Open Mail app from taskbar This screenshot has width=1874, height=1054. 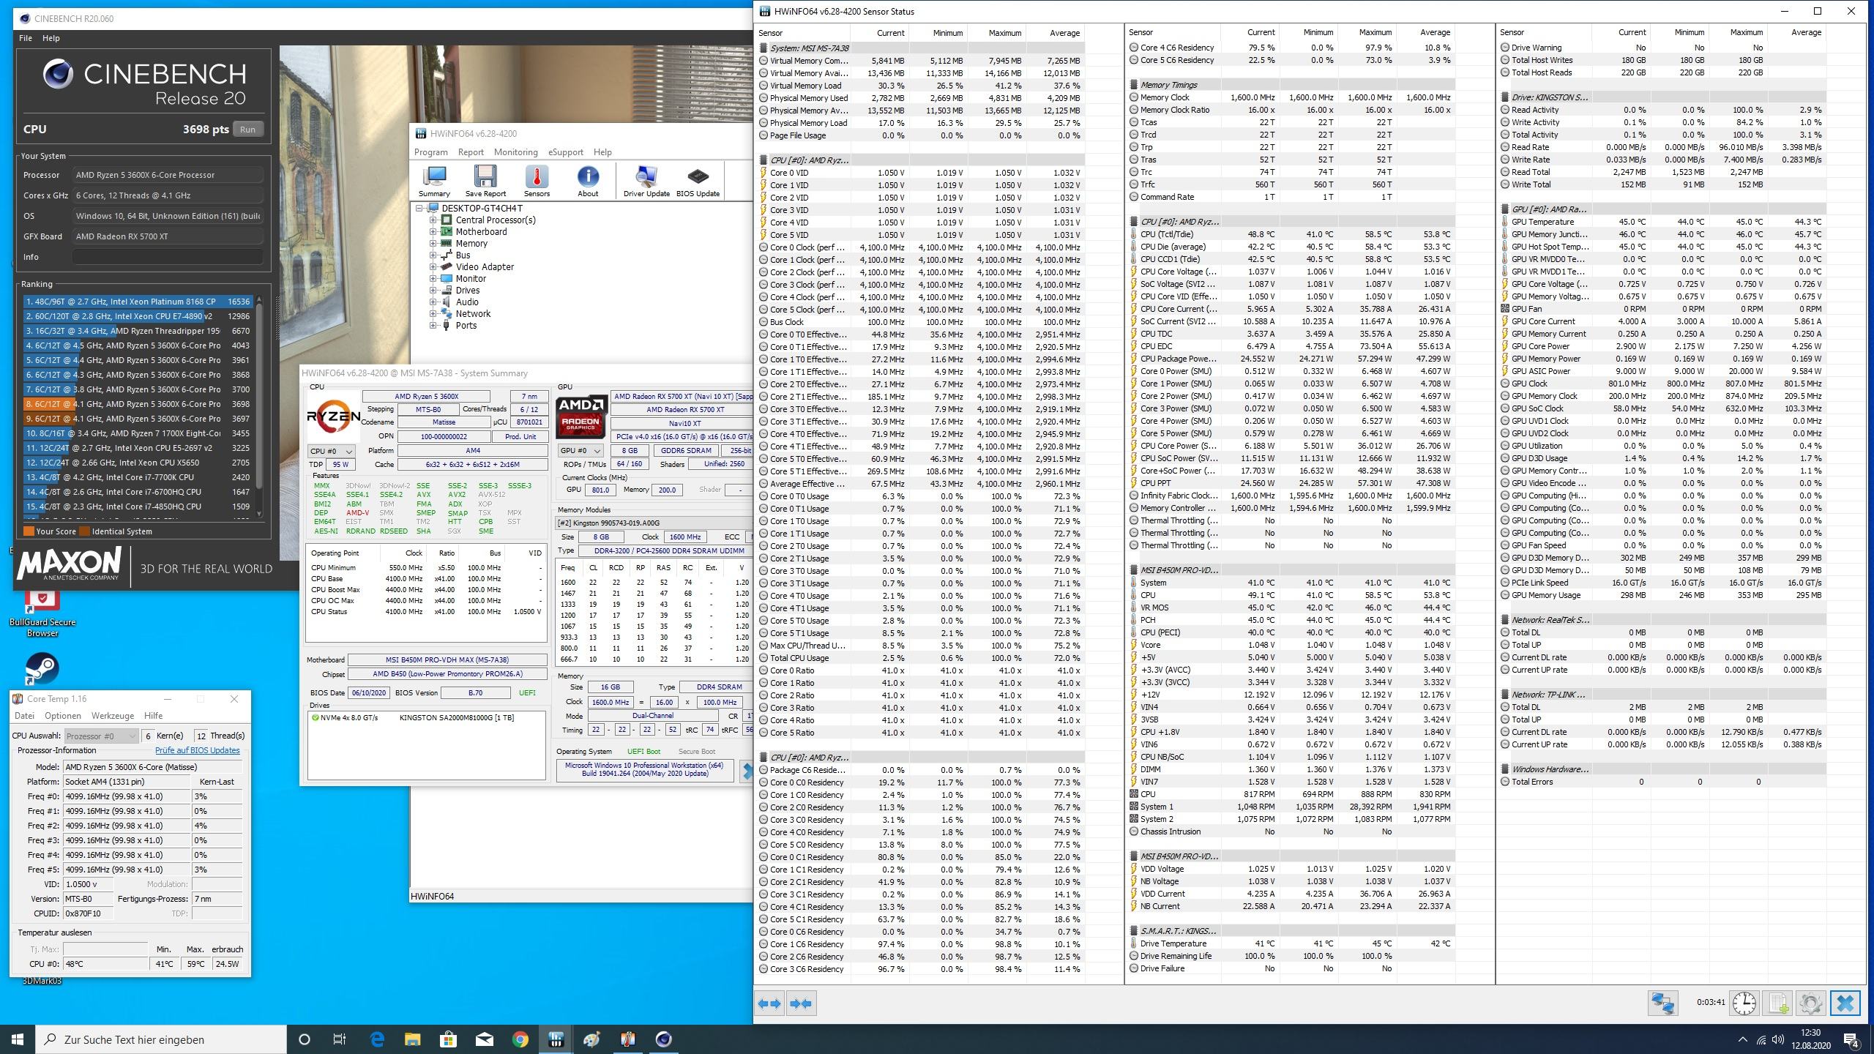tap(485, 1039)
